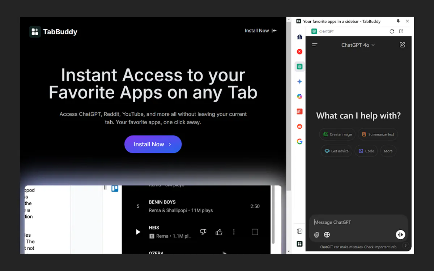Reload the ChatGPT sidebar view

[392, 31]
